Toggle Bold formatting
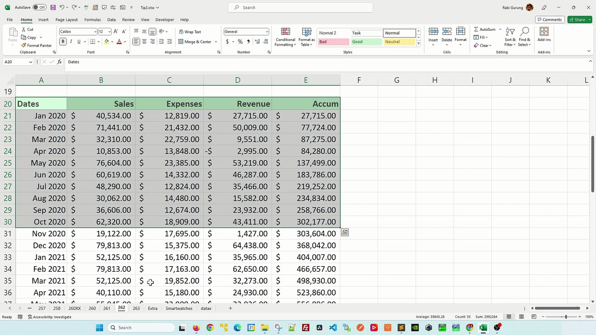Screen dimensions: 596x335 [x=63, y=41]
